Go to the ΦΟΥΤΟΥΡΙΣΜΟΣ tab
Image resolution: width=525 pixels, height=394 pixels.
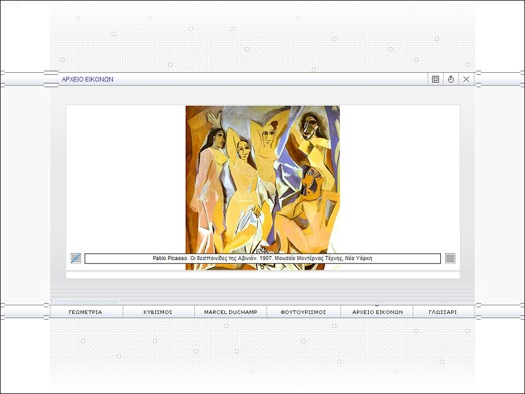coord(303,312)
